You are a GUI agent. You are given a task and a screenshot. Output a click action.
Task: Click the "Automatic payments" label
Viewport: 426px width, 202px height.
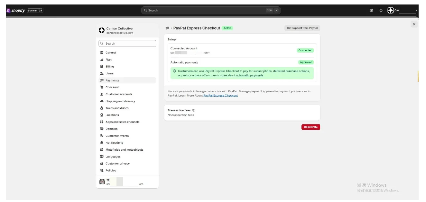click(184, 62)
